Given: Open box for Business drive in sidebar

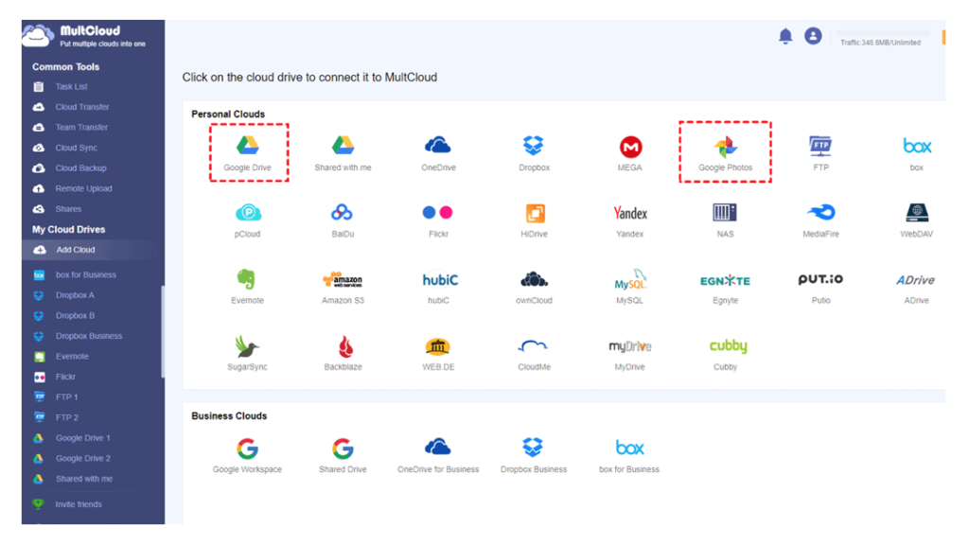Looking at the screenshot, I should [85, 274].
